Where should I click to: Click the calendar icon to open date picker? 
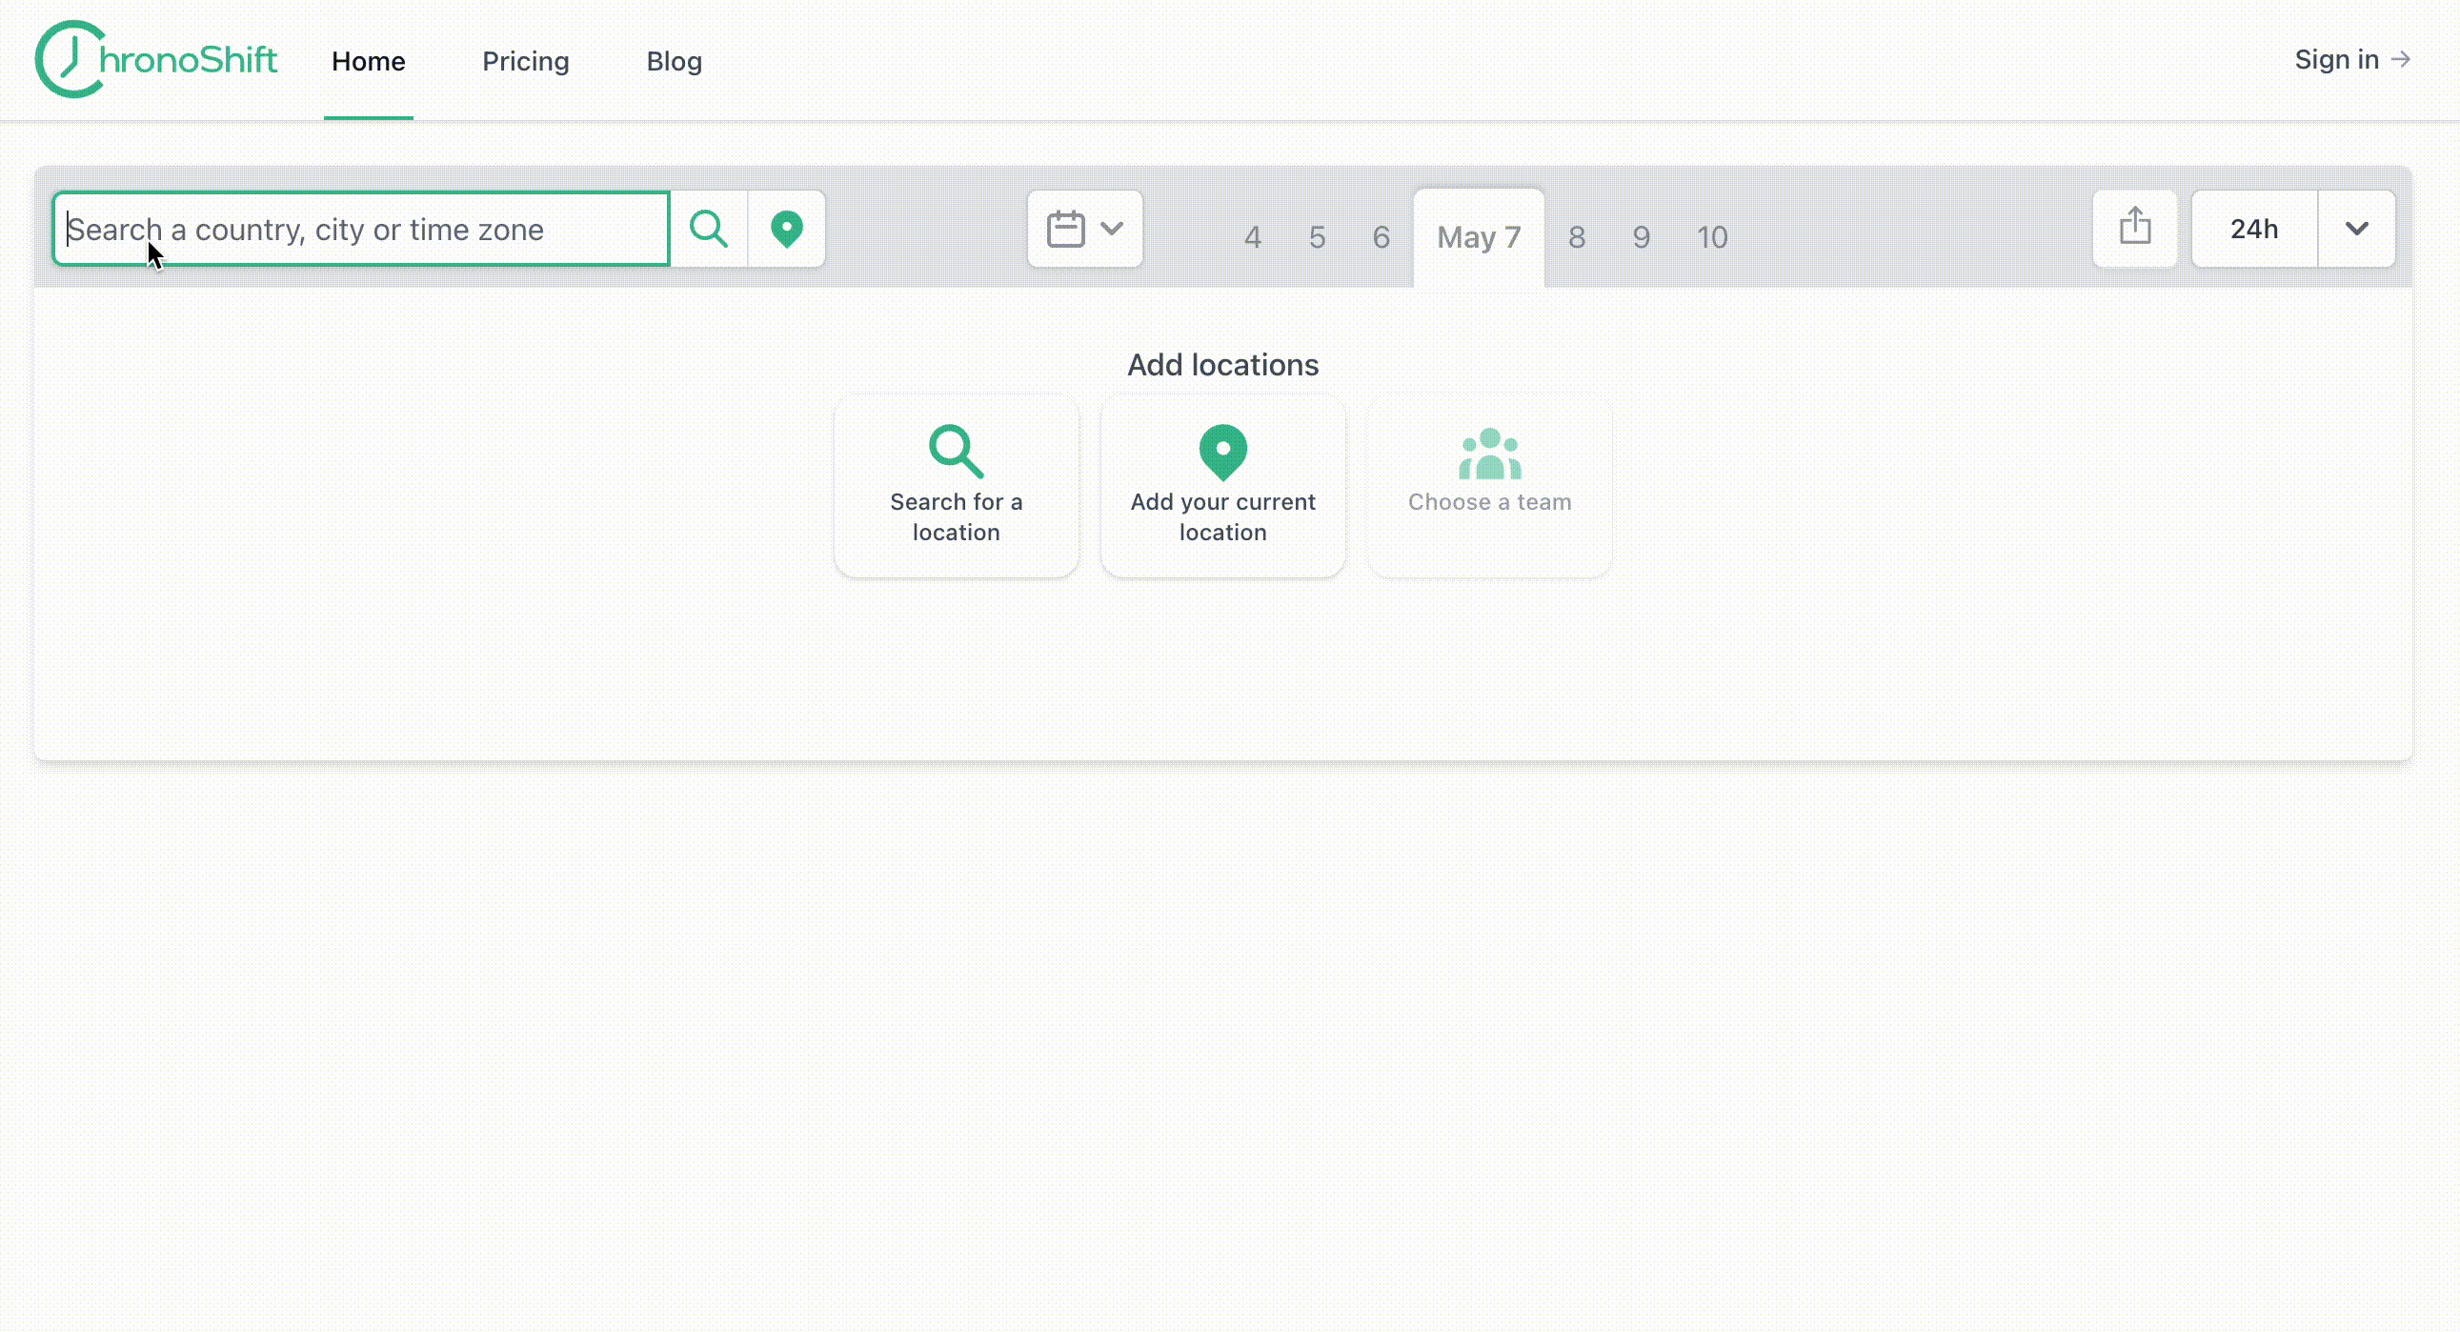coord(1066,228)
